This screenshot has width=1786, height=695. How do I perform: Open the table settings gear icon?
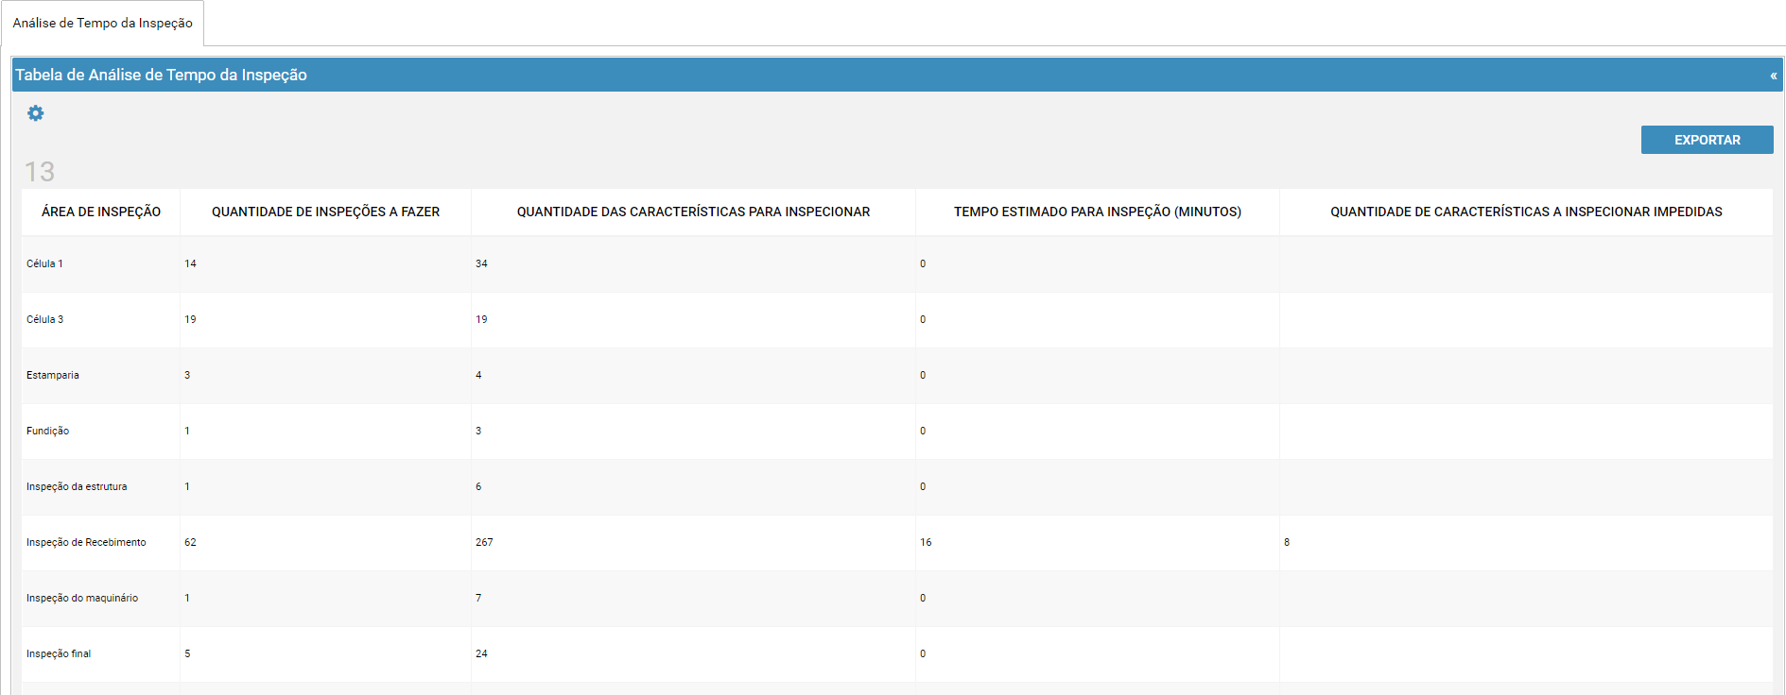35,113
